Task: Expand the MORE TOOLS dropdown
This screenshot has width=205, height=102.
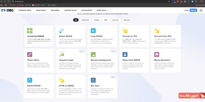Action: coord(102,10)
